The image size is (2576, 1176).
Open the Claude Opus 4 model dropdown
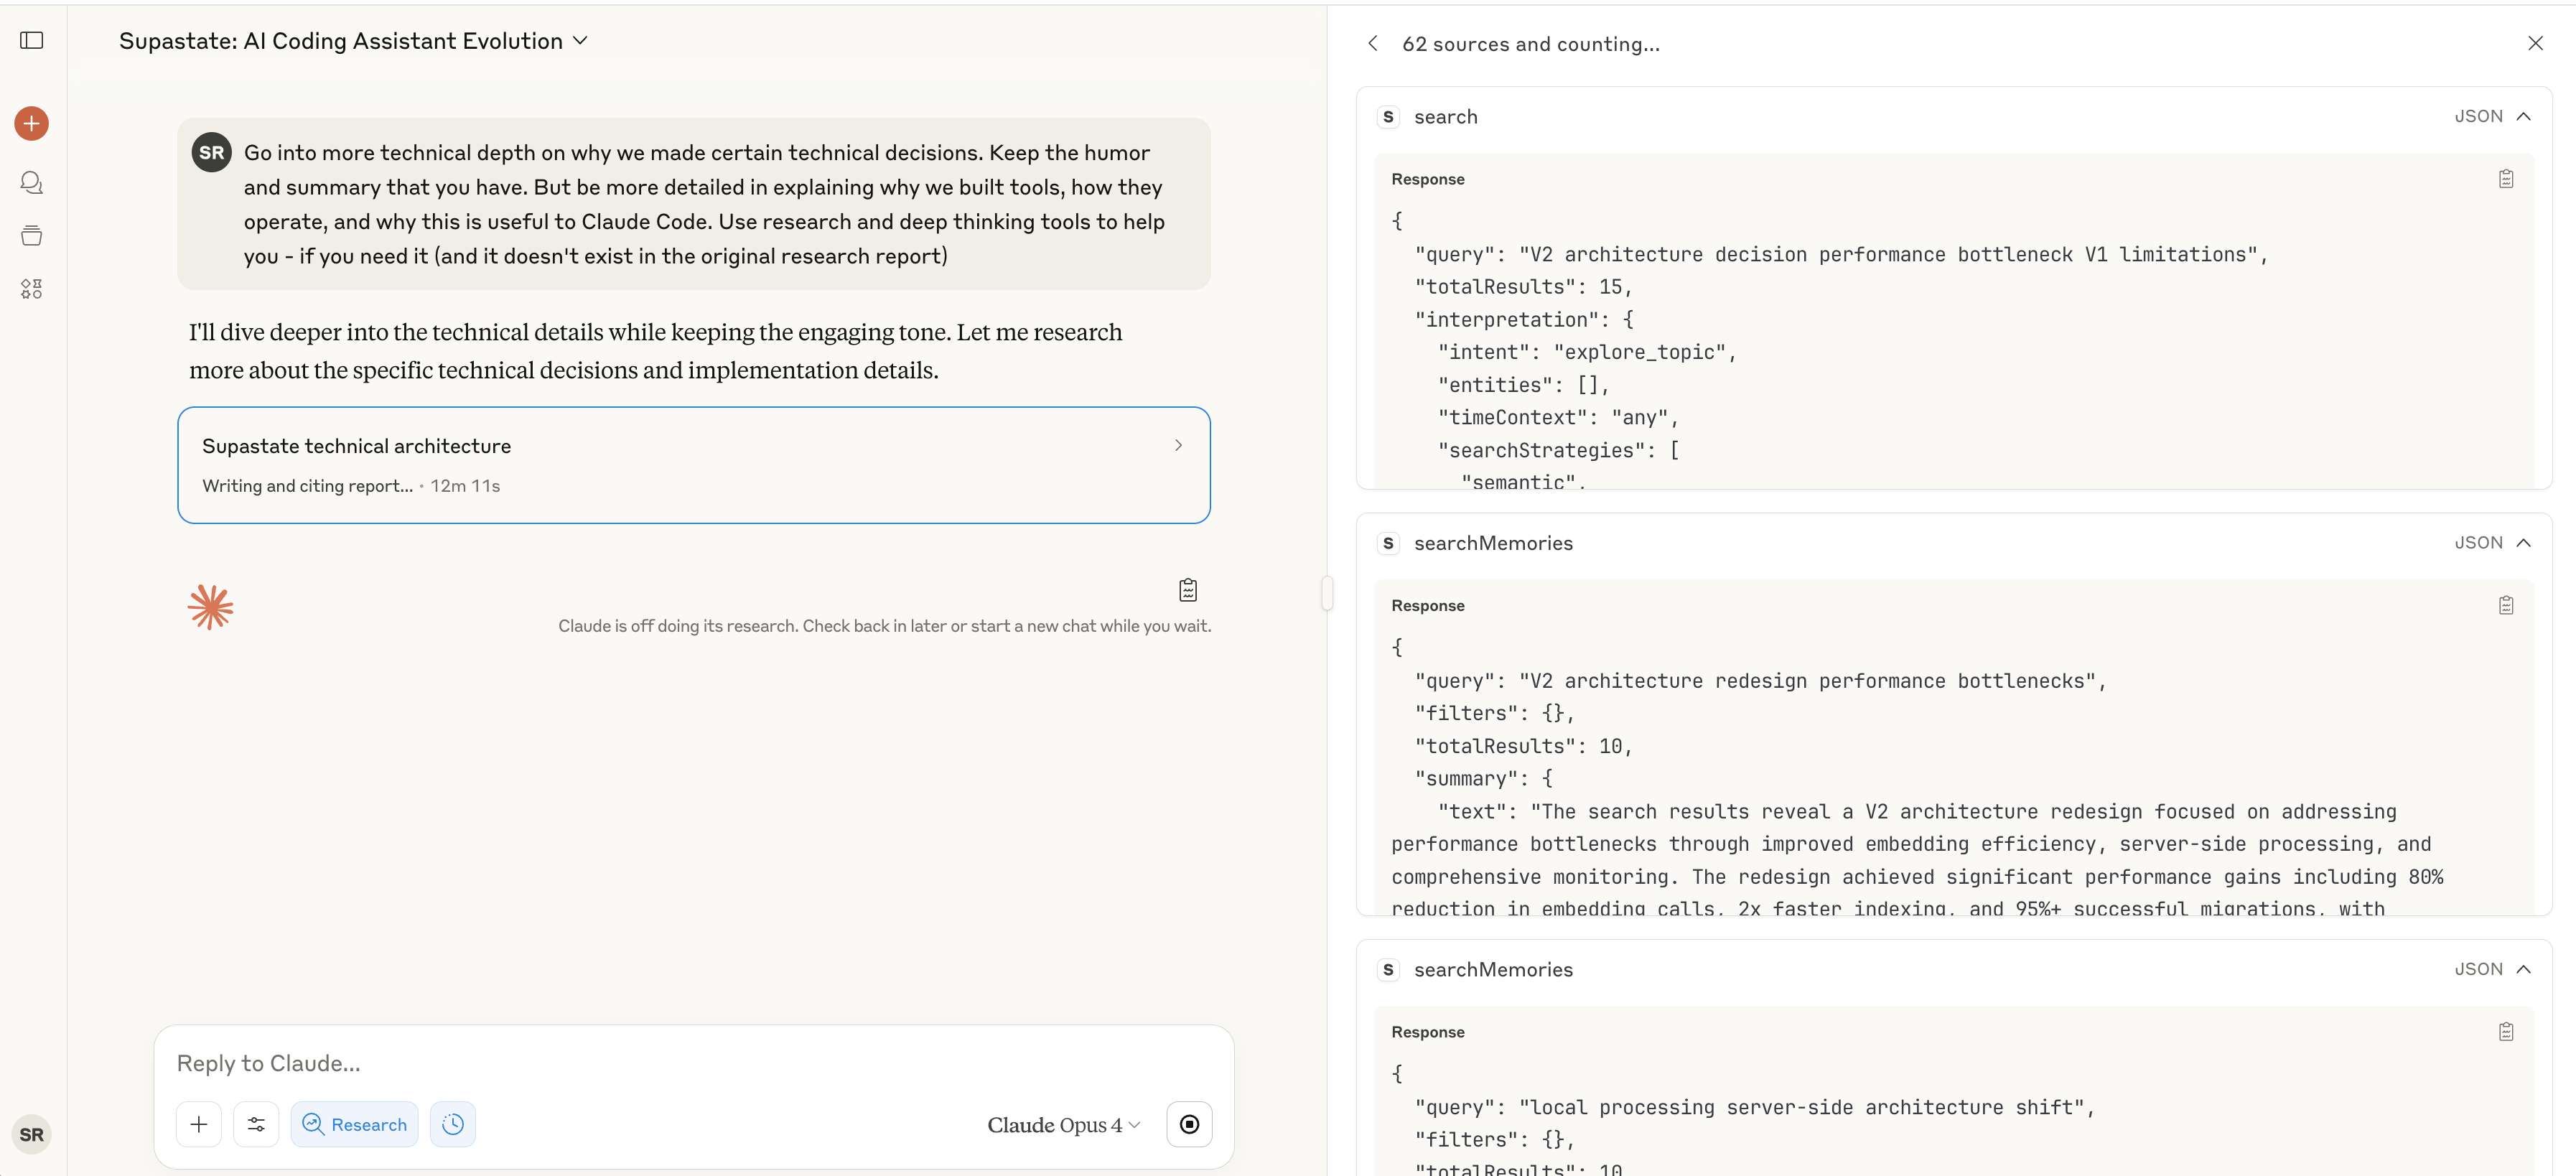[1063, 1125]
